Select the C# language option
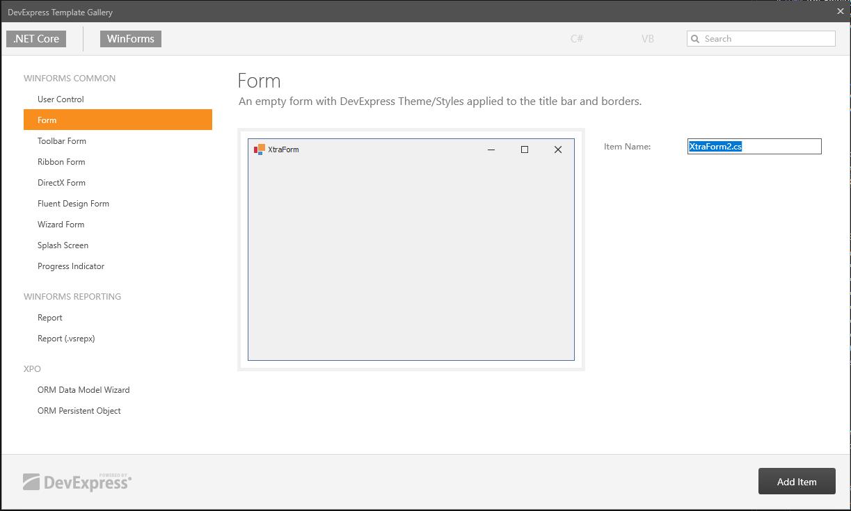This screenshot has height=511, width=851. [576, 38]
